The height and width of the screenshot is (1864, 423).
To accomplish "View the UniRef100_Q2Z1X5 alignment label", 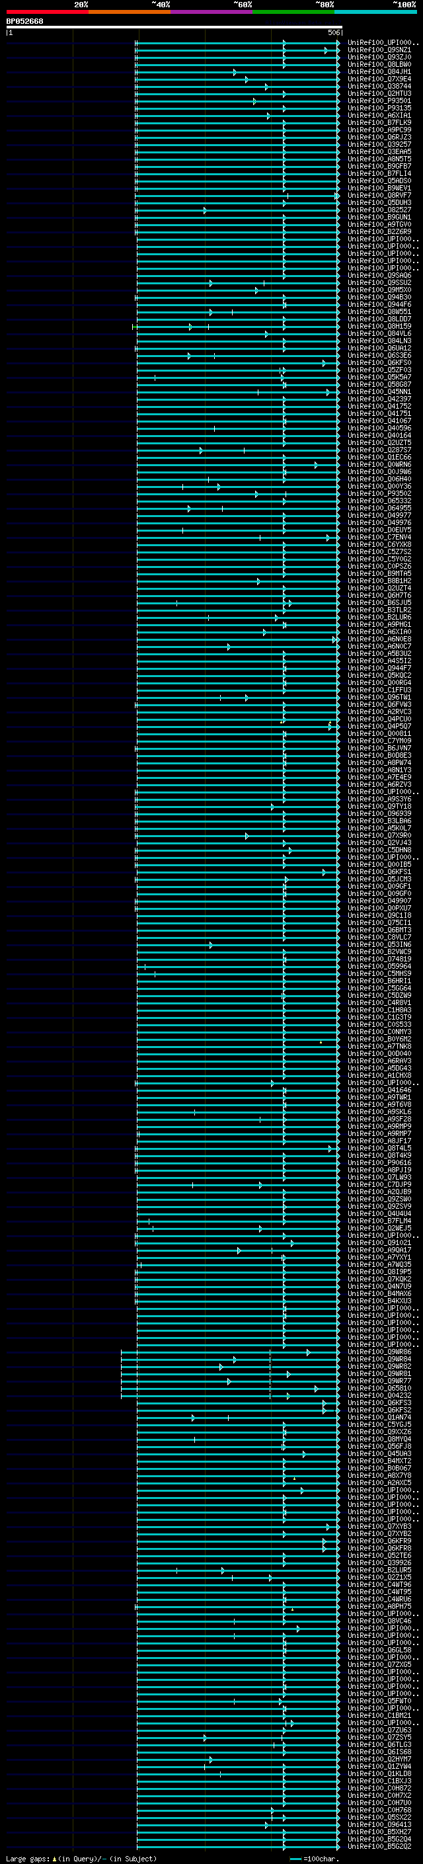I will [379, 1578].
